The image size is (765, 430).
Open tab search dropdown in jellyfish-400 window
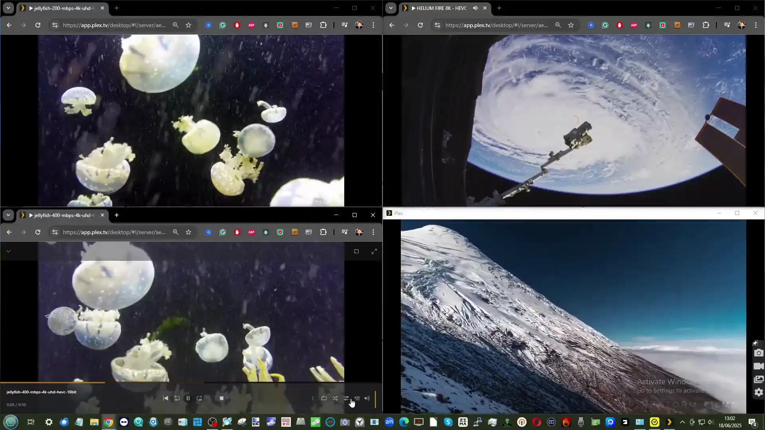8,215
